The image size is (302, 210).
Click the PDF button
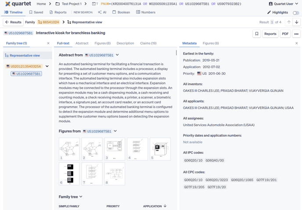[x=285, y=34]
